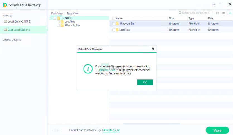Click the Back button
Image resolution: width=233 pixels, height=135 pixels.
coord(56,130)
